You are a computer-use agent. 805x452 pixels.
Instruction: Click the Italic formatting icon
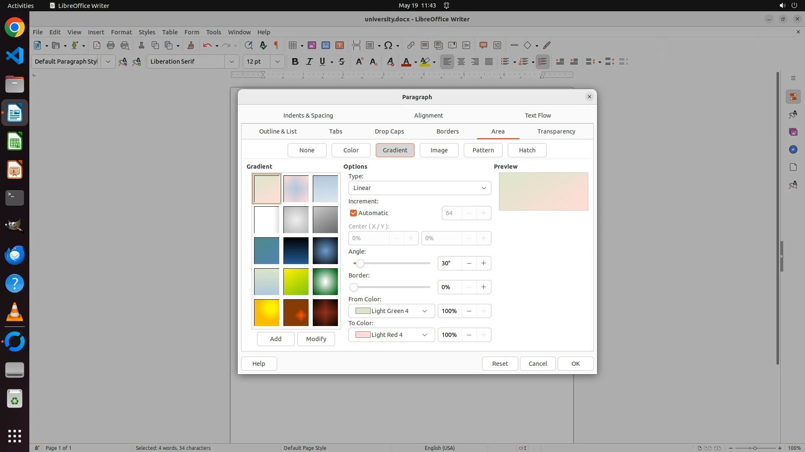(309, 62)
